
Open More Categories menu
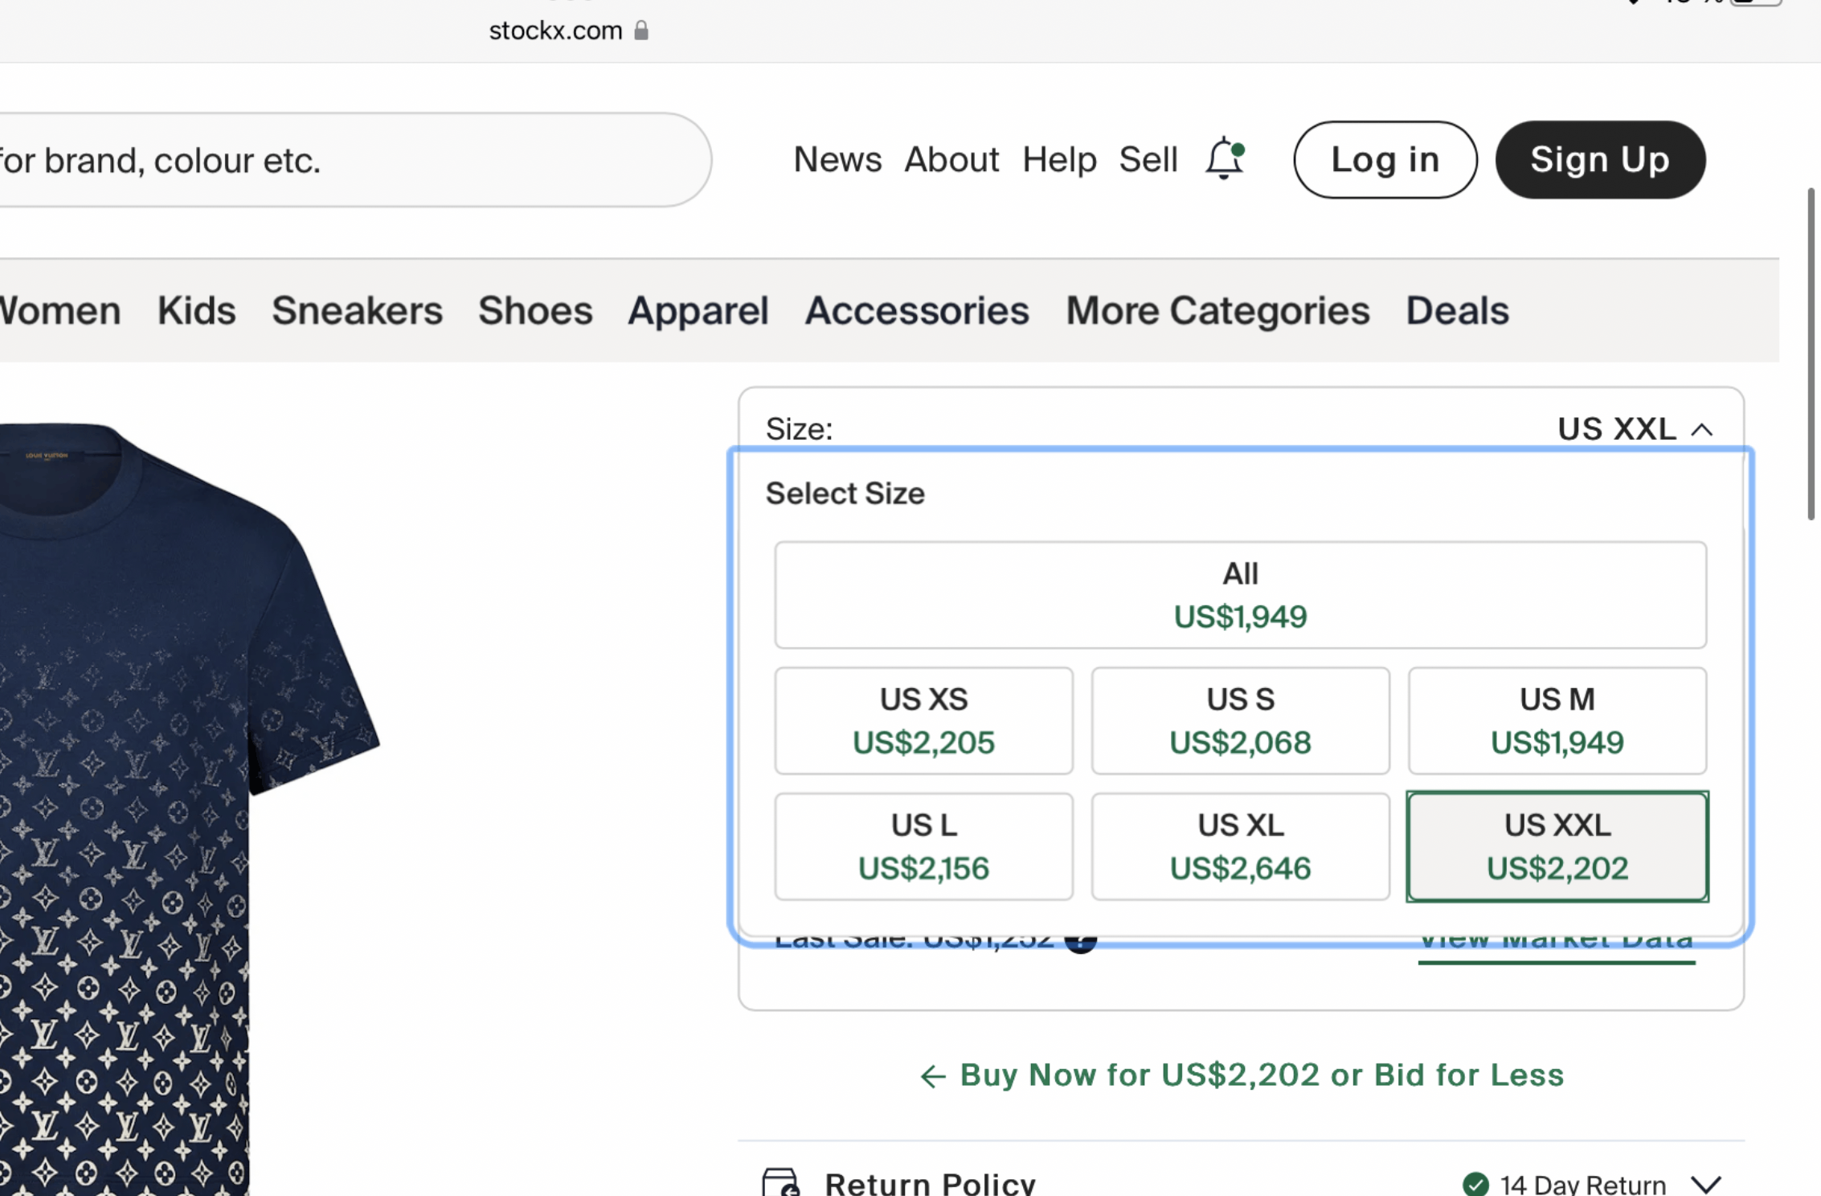[x=1217, y=310]
